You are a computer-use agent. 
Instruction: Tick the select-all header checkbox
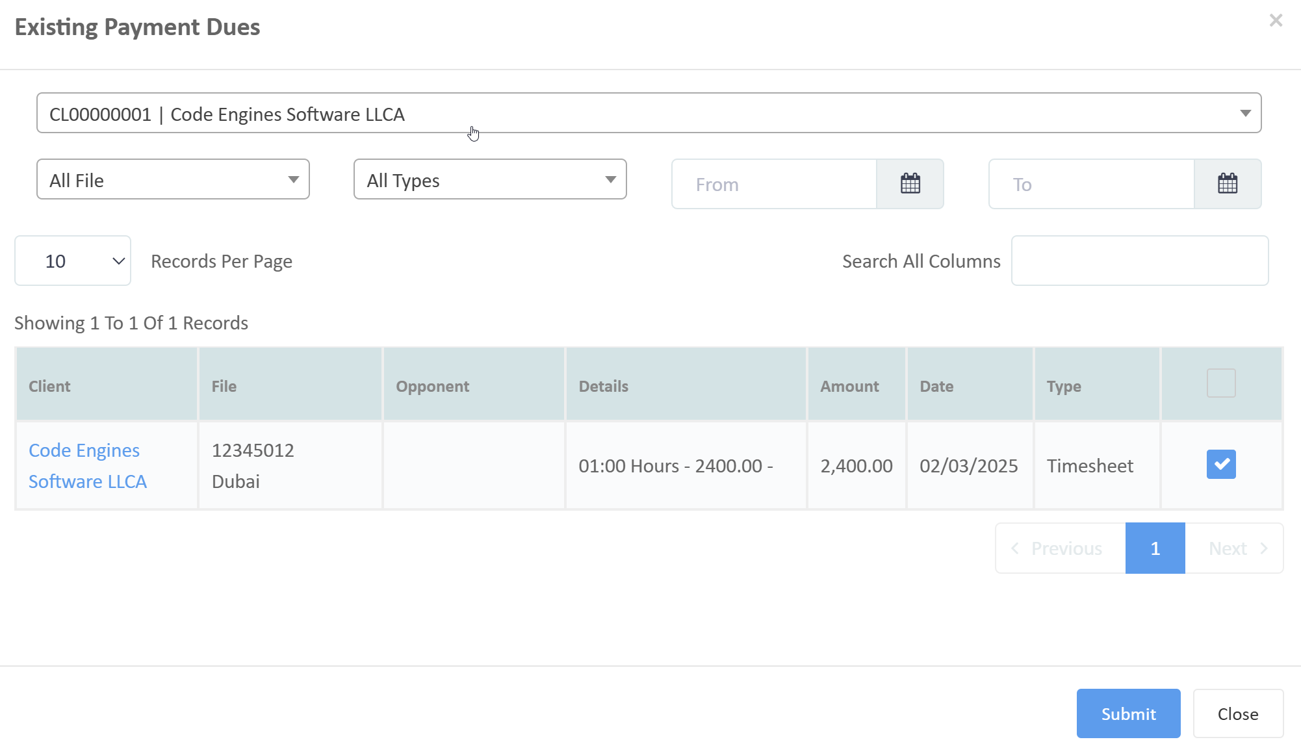1220,383
